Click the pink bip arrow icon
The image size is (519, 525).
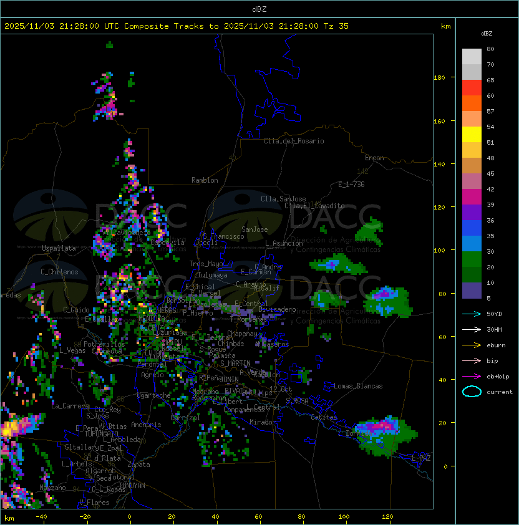[472, 360]
